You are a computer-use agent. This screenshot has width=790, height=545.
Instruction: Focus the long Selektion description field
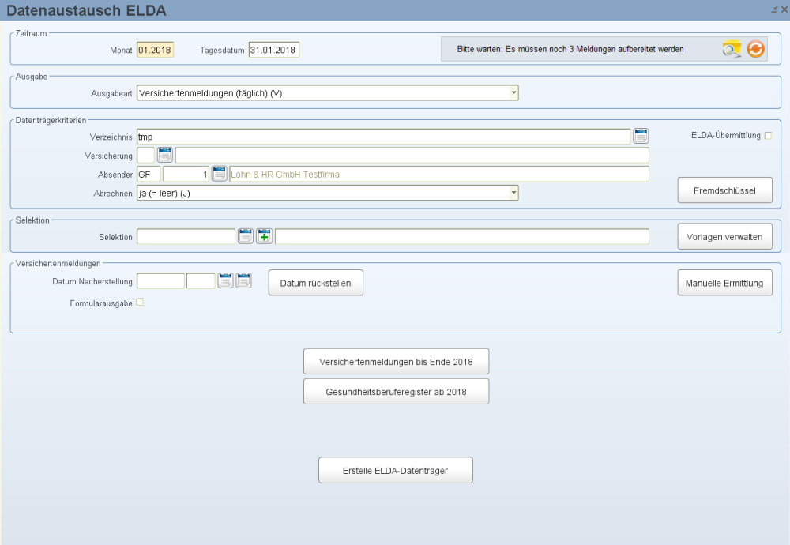pos(462,236)
